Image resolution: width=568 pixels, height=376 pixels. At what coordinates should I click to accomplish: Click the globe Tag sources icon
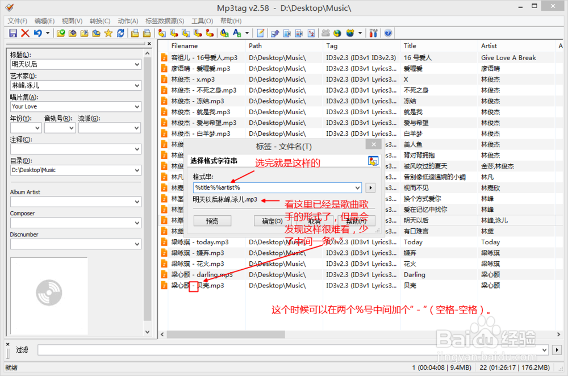[337, 34]
